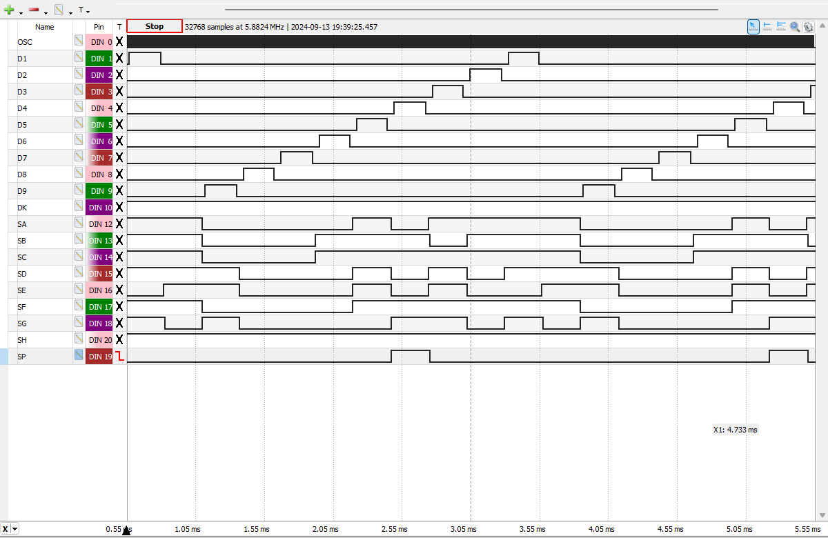This screenshot has height=538, width=828.
Task: Click the zoom magnifier icon
Action: coord(795,26)
